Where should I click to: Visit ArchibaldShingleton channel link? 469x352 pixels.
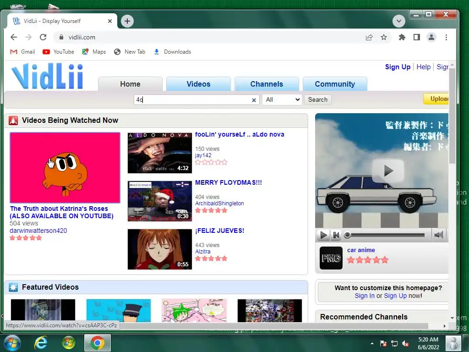click(x=219, y=203)
